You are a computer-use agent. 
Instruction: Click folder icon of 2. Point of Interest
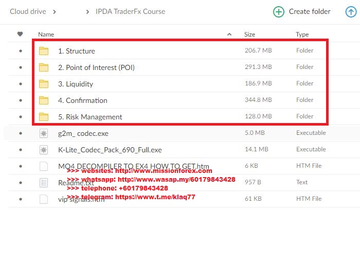point(44,67)
